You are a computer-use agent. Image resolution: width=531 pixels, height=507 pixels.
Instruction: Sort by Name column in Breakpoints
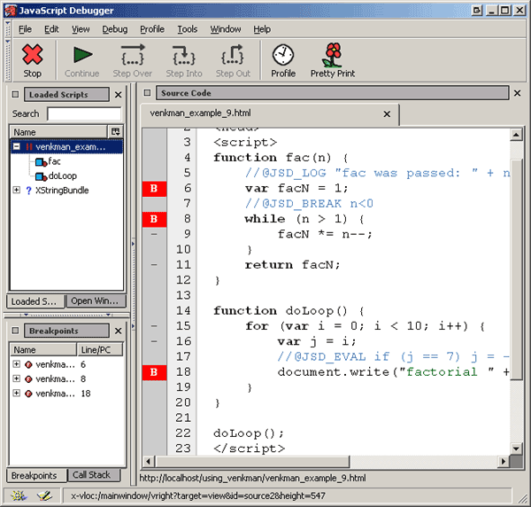[43, 349]
